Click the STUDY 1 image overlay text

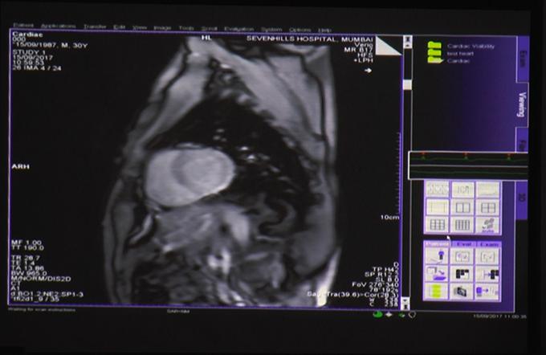pos(29,52)
